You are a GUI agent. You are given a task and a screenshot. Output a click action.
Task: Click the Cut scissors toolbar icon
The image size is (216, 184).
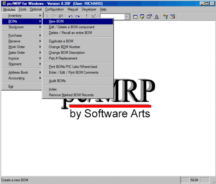point(47,16)
